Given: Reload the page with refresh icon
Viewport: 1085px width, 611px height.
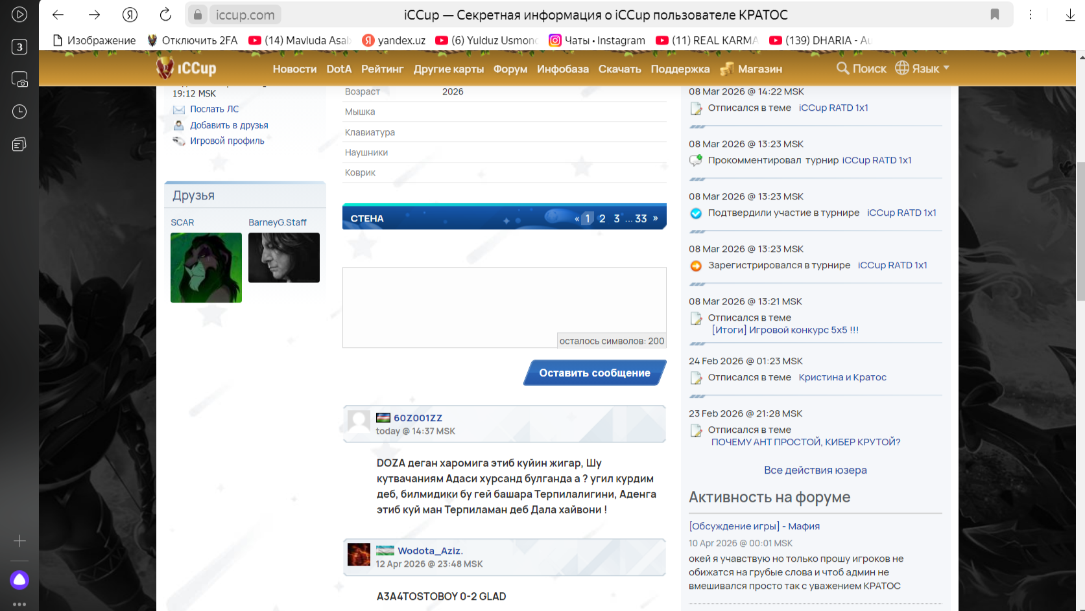Looking at the screenshot, I should pos(165,14).
